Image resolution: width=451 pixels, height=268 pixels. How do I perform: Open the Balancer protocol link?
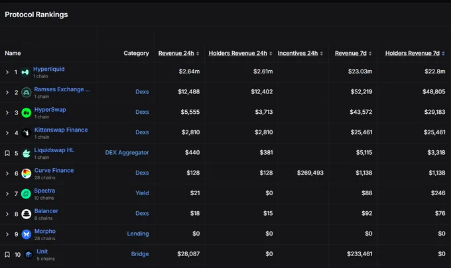(46, 211)
